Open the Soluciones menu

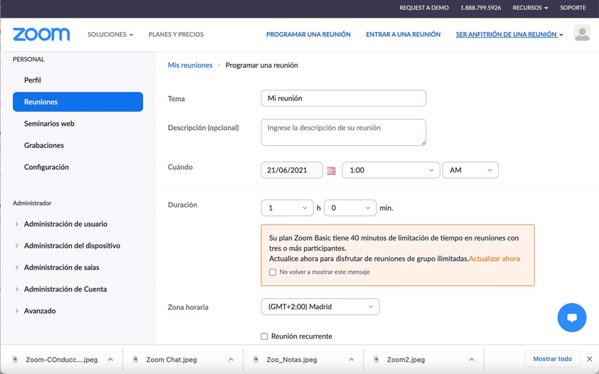(x=110, y=34)
